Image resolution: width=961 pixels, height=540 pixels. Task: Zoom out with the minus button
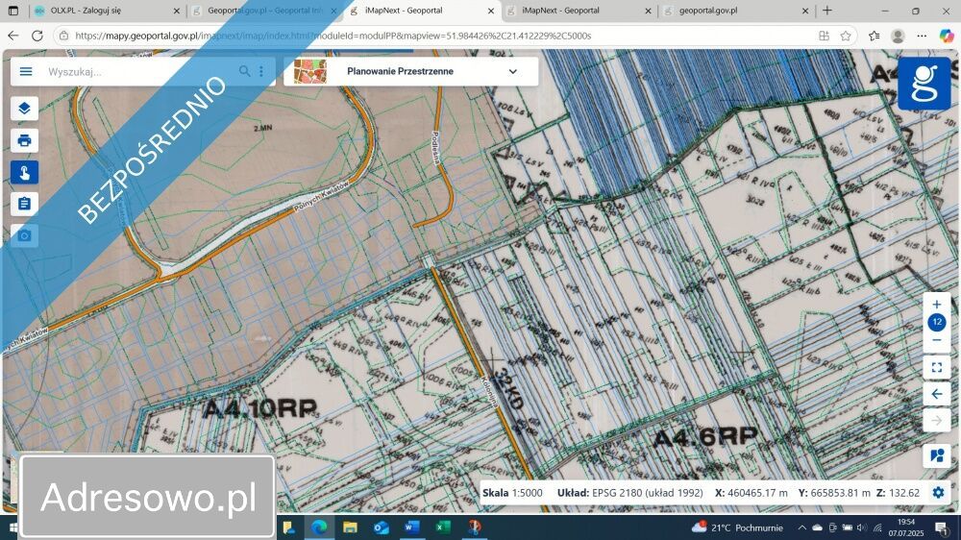[x=936, y=340]
